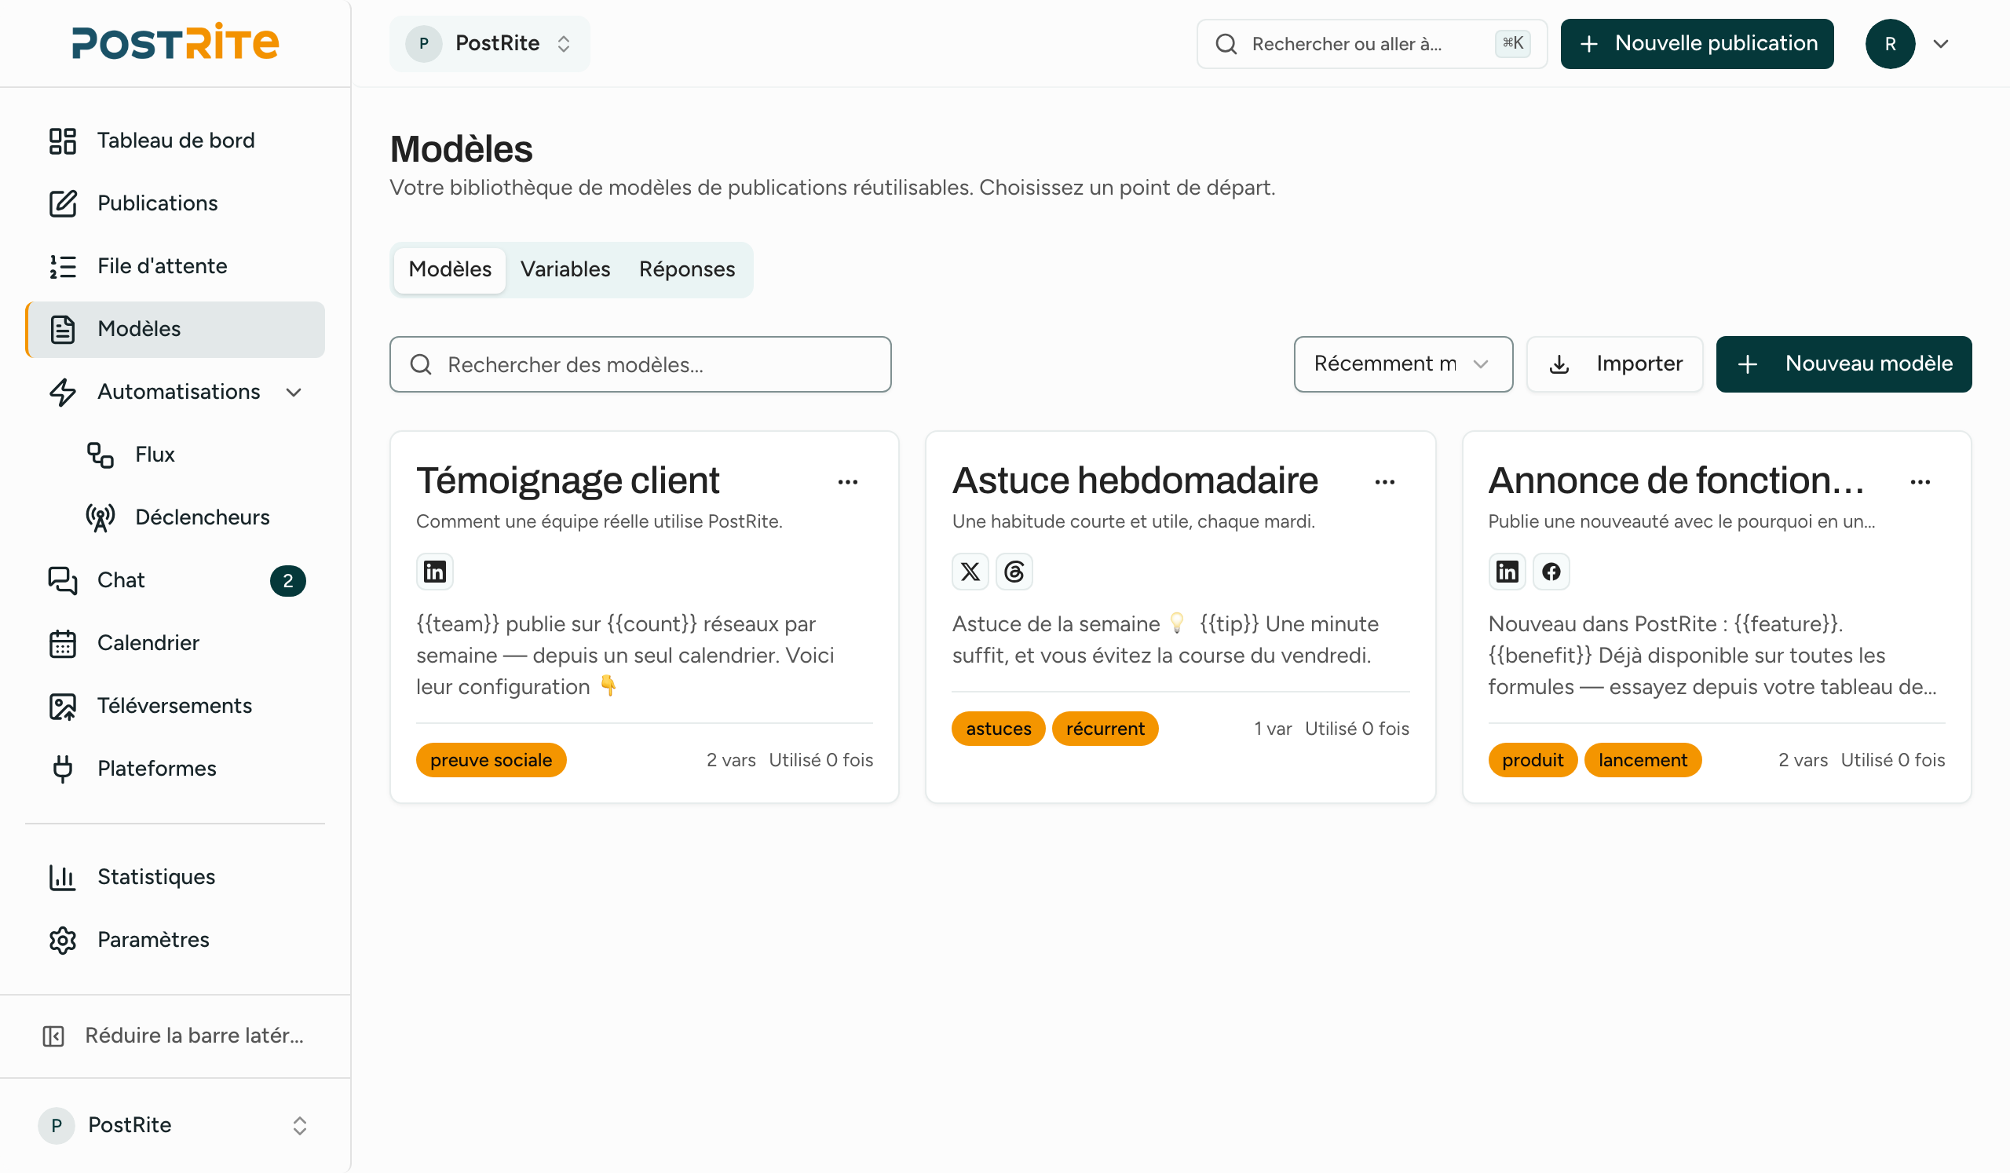Image resolution: width=2010 pixels, height=1173 pixels.
Task: Focus the Rechercher des modèles field
Action: pos(641,364)
